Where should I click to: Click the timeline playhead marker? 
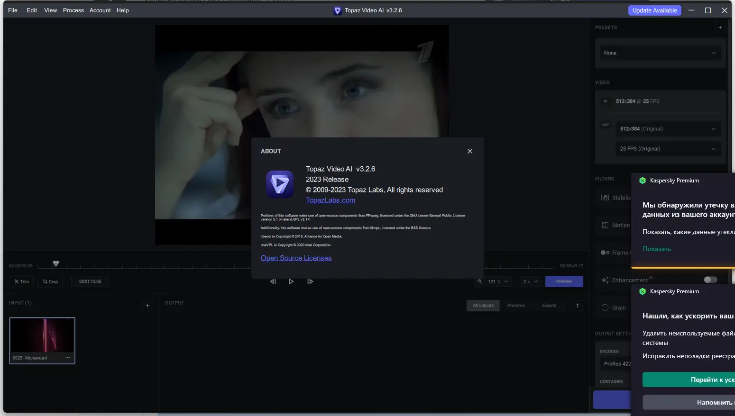55,263
